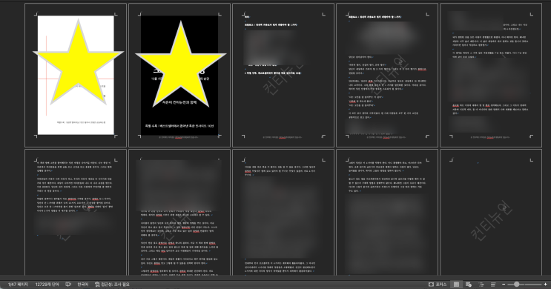Screen dimensions: 551x289
Task: Click the blank page with 컨티뉴언 watermark
Action: tap(491, 212)
